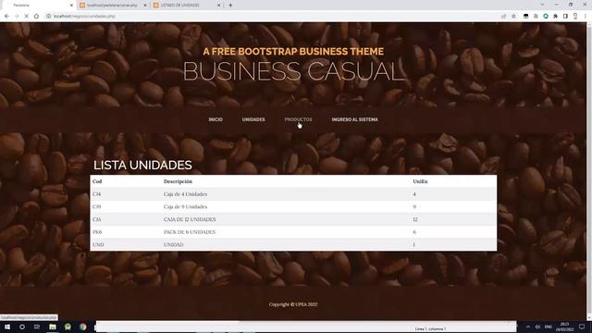The image size is (592, 333).
Task: Close the LISTADO DE UNIDADES tab
Action: tap(219, 6)
